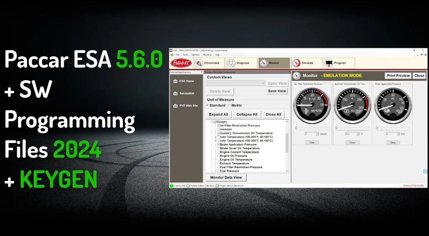
Task: Check Fuel Pressure checkbox
Action: pos(218,171)
